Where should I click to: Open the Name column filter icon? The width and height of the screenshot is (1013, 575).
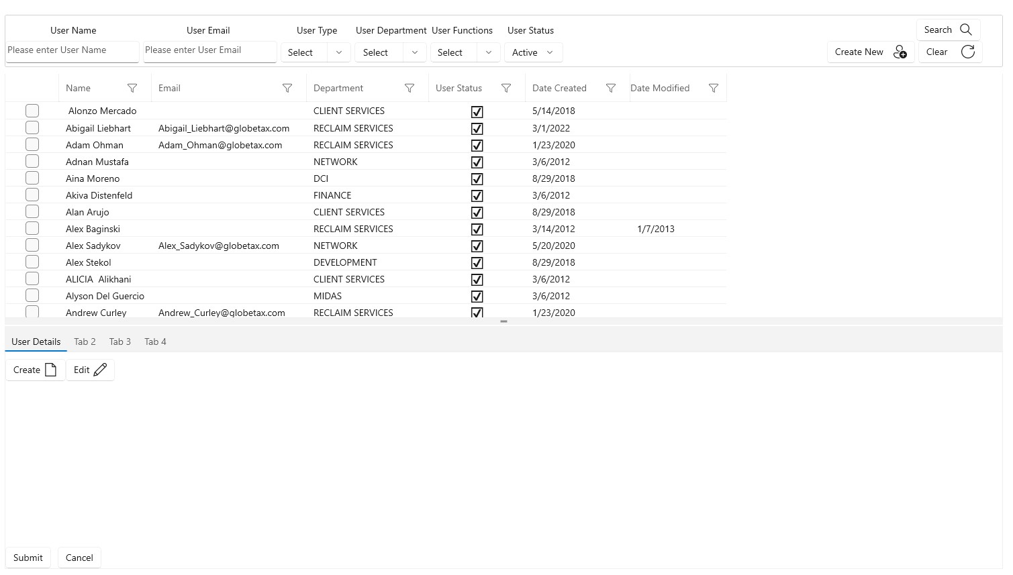click(x=132, y=88)
